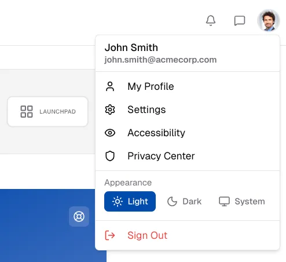This screenshot has height=262, width=286.
Task: Open the Settings menu item
Action: (x=188, y=110)
